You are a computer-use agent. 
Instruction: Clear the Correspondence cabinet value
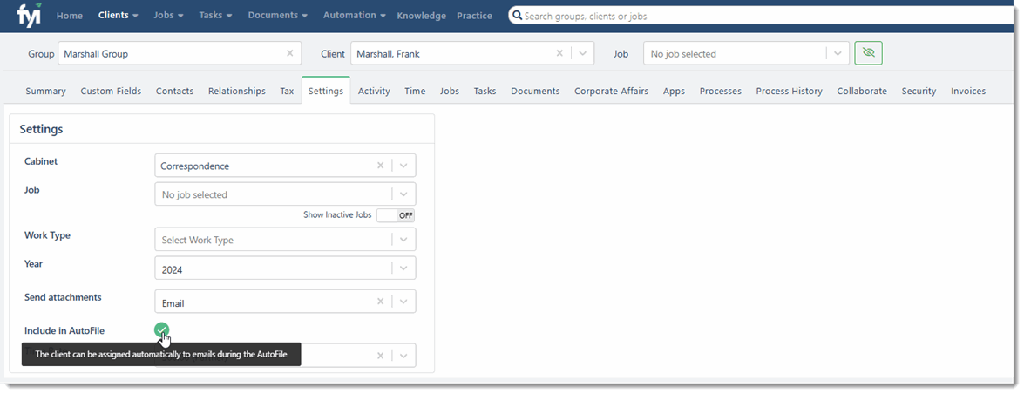pos(381,166)
